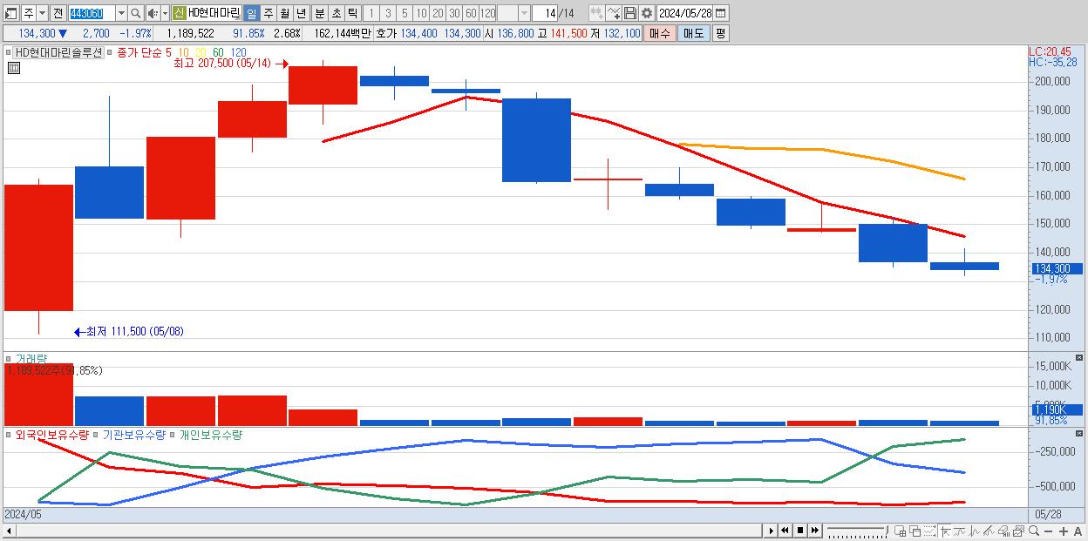The image size is (1088, 541).
Task: Select the 30 interval button
Action: tap(454, 13)
